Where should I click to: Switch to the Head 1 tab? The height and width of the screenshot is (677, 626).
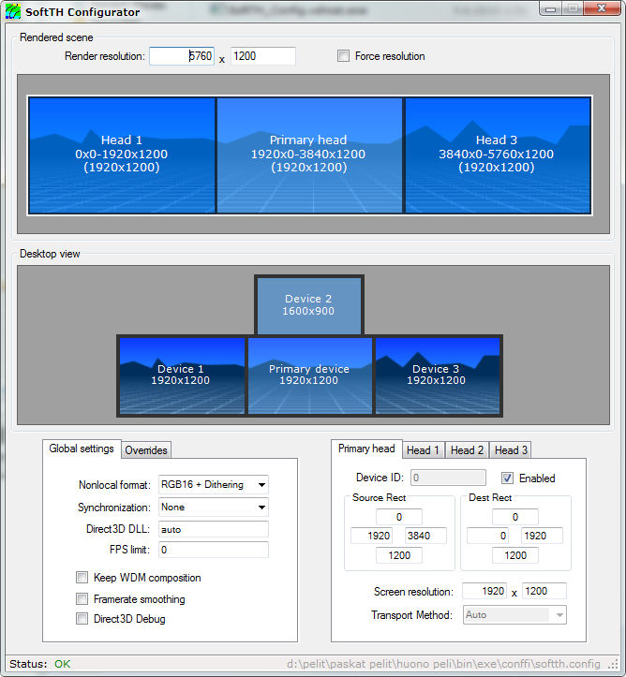pos(423,449)
